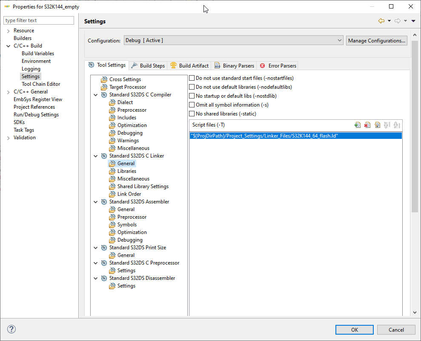Collapse the Standard S32DS Assembler node

96,202
